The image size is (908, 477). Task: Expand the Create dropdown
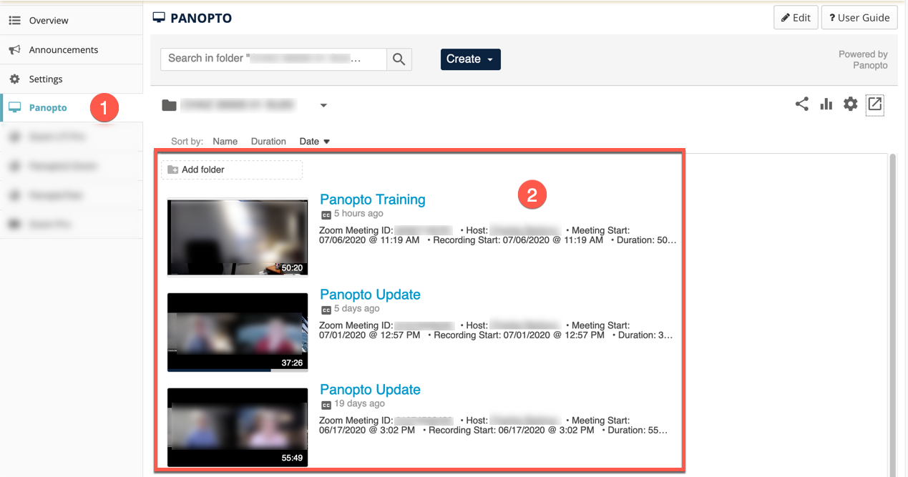pyautogui.click(x=470, y=59)
